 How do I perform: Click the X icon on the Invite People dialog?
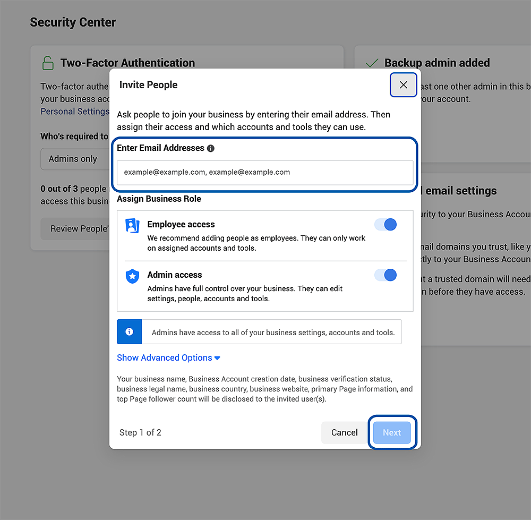403,84
